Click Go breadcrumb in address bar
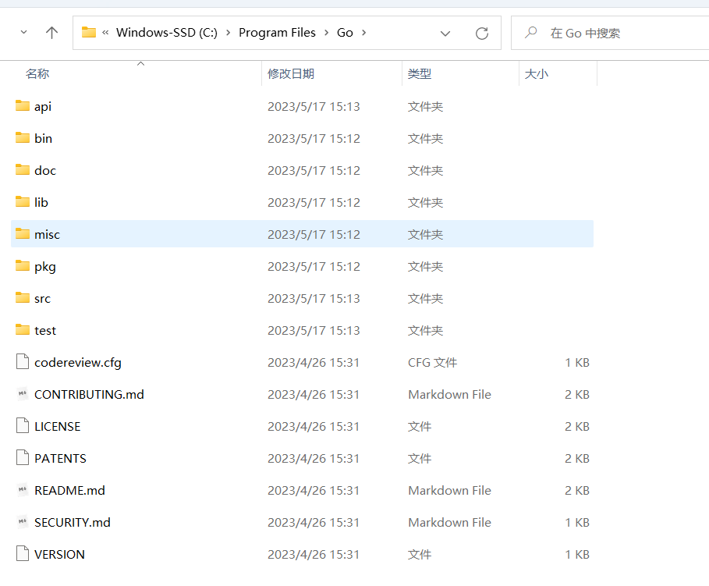This screenshot has width=709, height=586. 345,33
